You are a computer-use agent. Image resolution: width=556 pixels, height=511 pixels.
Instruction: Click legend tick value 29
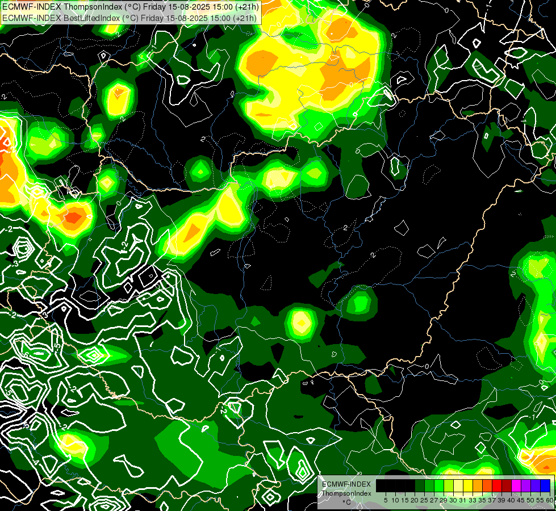(x=444, y=500)
